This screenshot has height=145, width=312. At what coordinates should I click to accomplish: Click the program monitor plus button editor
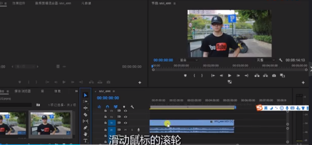tap(303, 83)
